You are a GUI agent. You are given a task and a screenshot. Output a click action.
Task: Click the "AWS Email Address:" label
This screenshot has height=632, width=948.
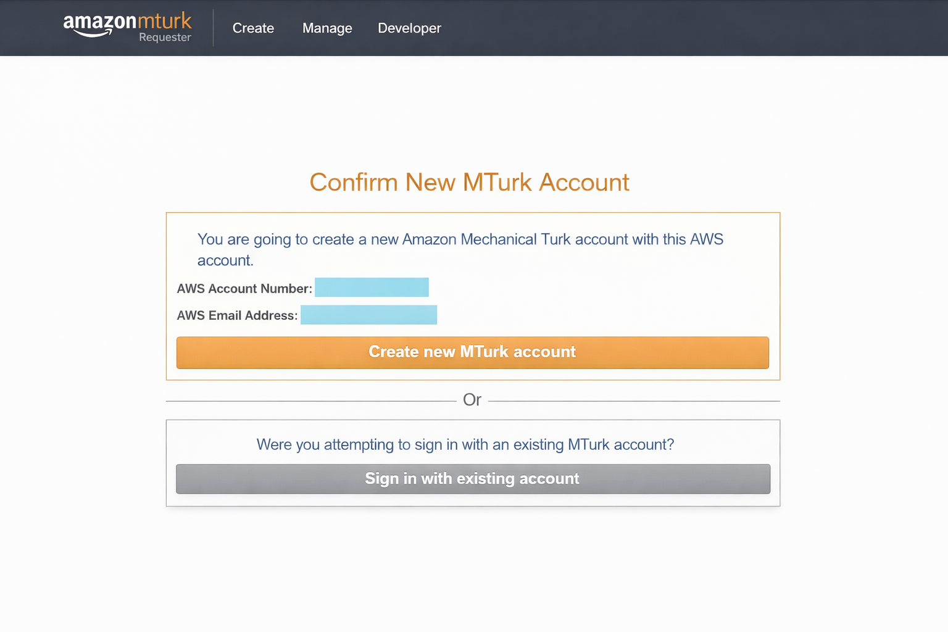pos(237,315)
